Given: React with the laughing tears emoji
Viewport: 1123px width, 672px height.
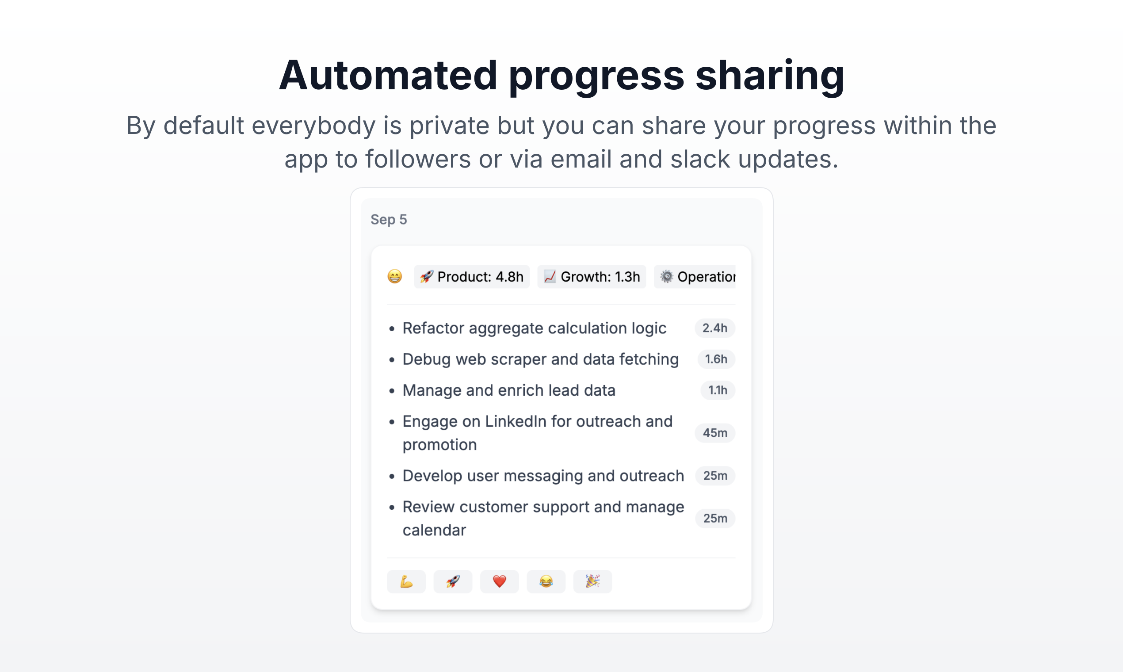Looking at the screenshot, I should tap(546, 581).
